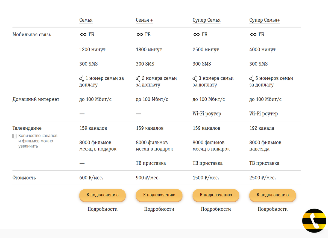Image resolution: width=328 pixels, height=238 pixels.
Task: View Подробности for the Супер Семья plan
Action: tap(216, 209)
